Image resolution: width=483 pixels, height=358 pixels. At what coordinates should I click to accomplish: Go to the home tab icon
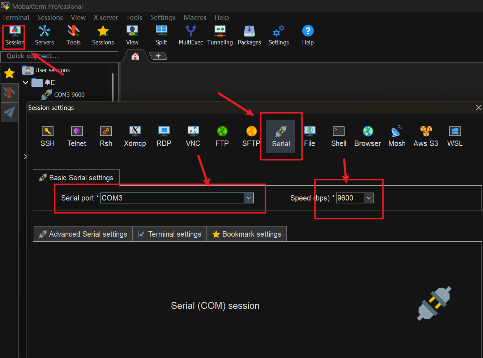[x=135, y=56]
